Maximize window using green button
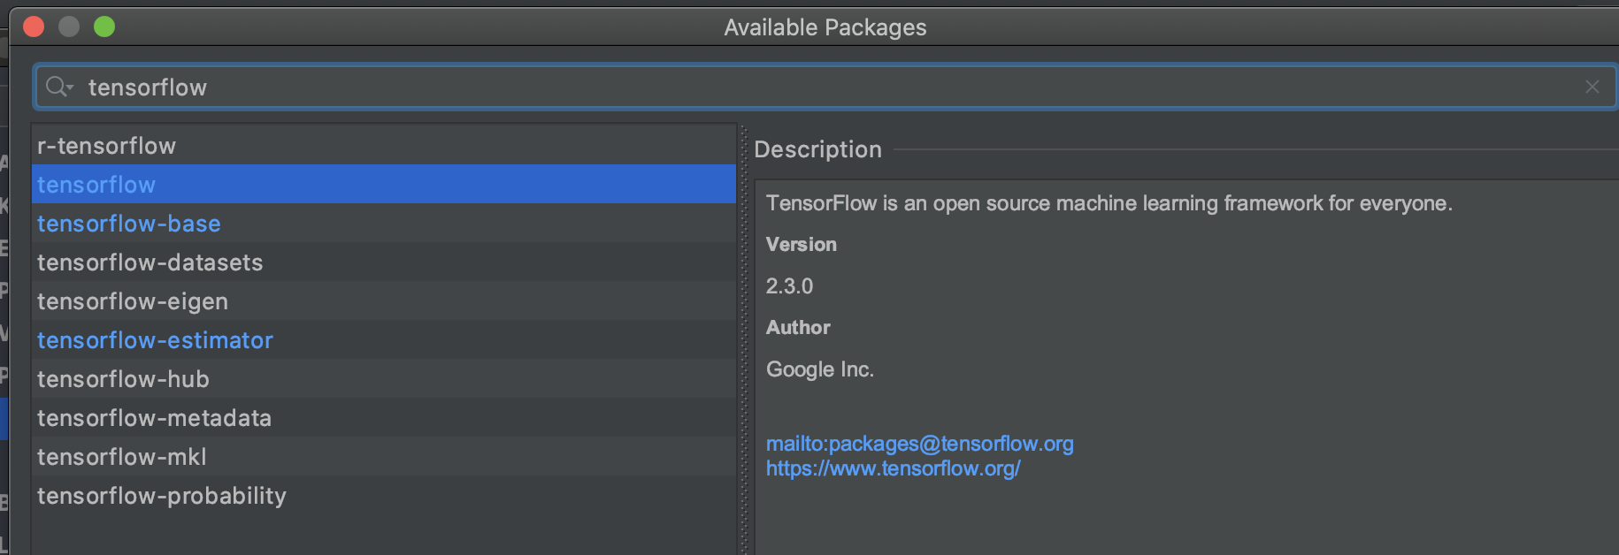 click(x=104, y=27)
